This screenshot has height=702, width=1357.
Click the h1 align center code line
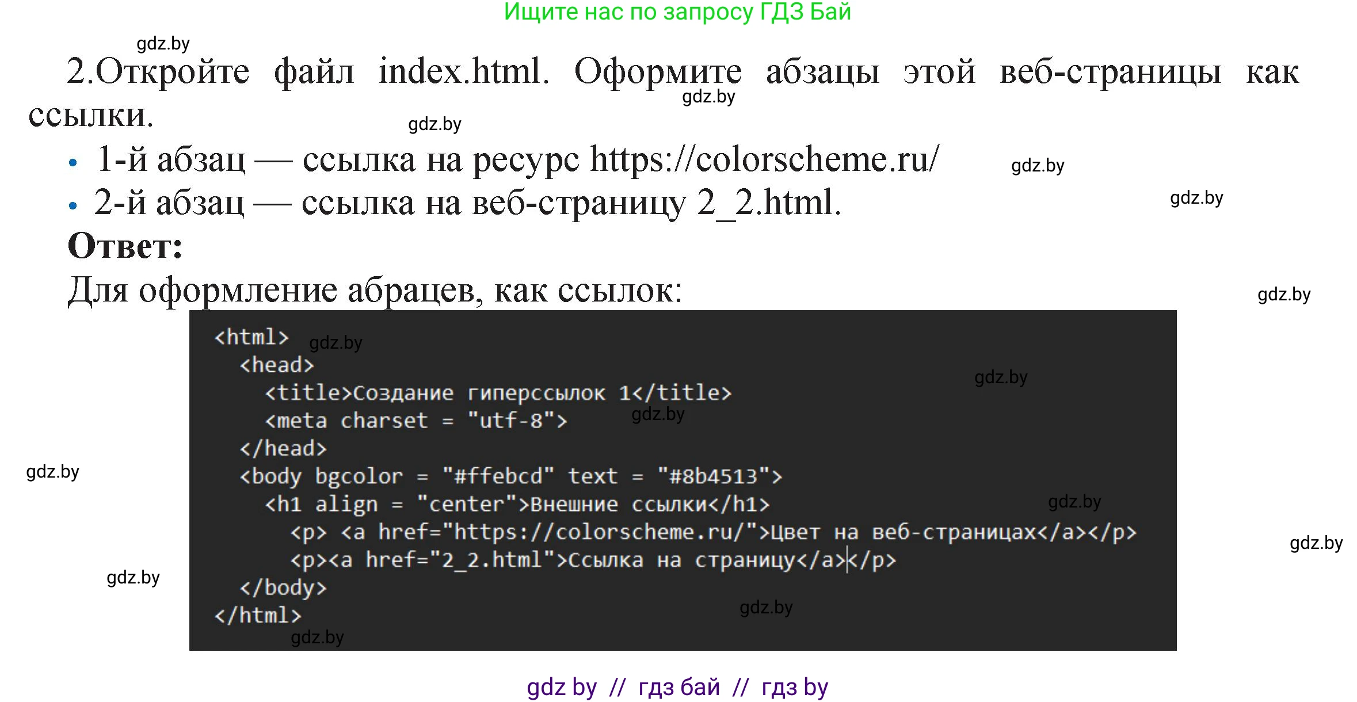tap(518, 504)
